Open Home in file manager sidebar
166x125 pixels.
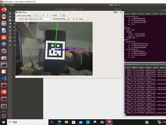click(x=10, y=17)
